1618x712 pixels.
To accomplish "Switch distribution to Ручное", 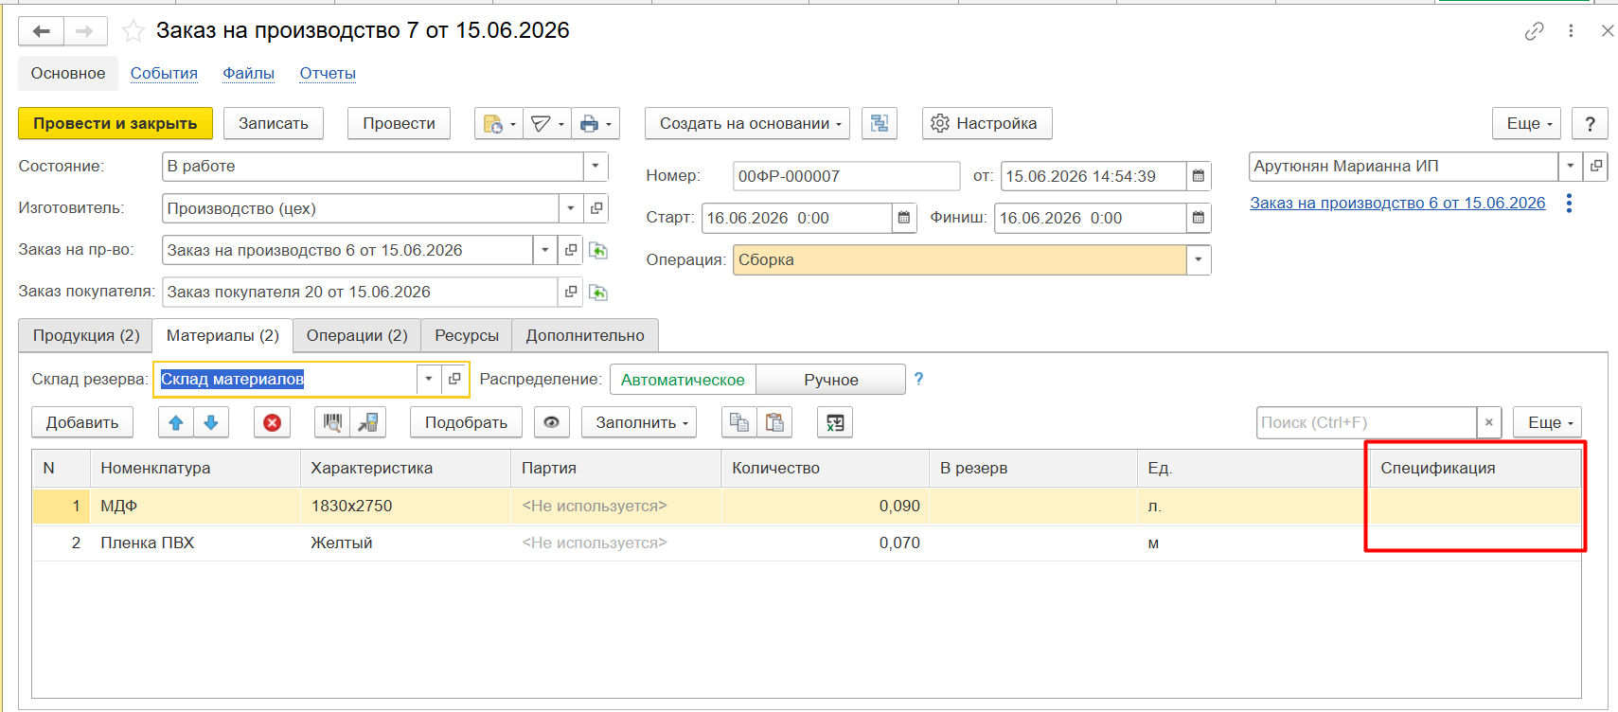I will coord(830,380).
